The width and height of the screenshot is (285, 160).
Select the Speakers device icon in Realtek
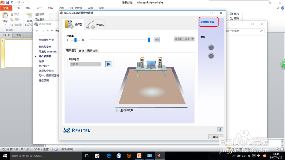tap(69, 24)
